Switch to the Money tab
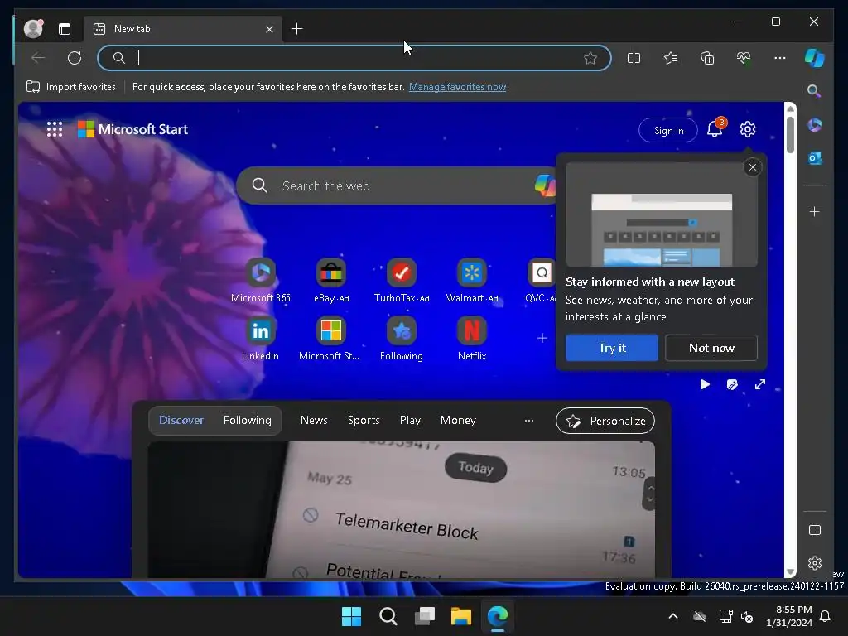Screen dimensions: 848x636 point(458,420)
